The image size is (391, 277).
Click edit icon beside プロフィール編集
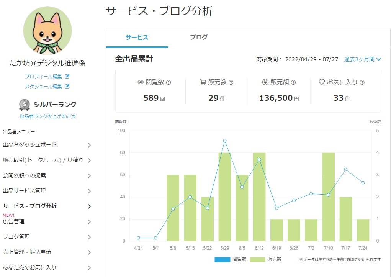coord(67,76)
